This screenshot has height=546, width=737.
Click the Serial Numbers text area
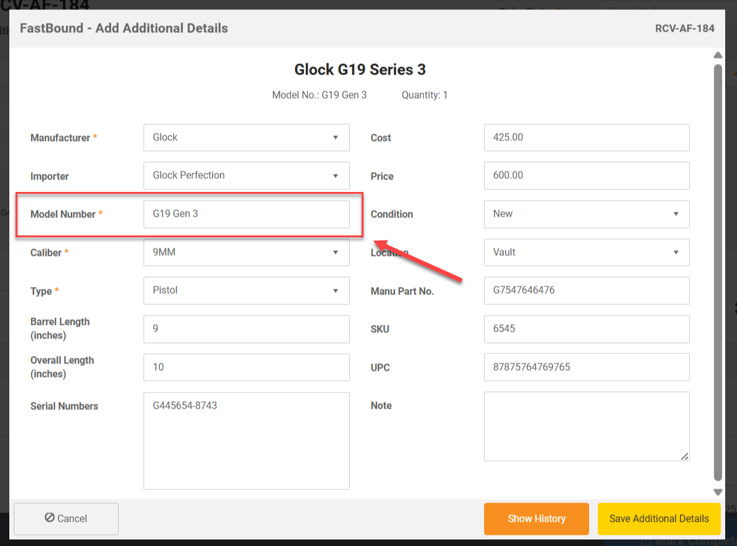point(246,441)
